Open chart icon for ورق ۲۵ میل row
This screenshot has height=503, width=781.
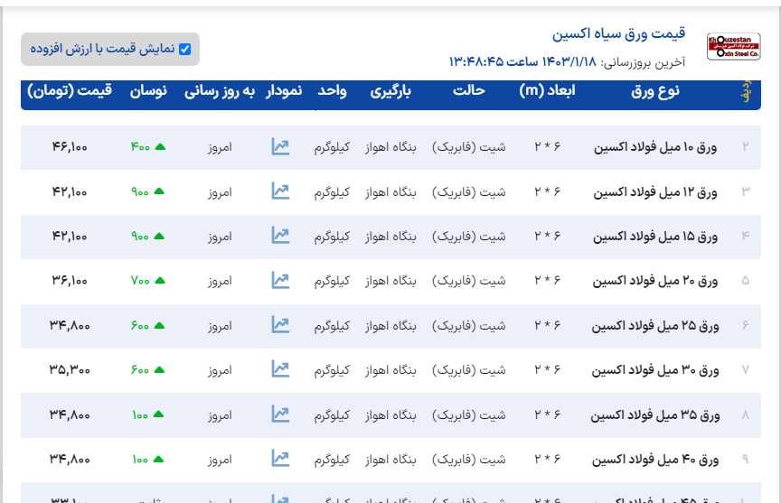coord(280,325)
